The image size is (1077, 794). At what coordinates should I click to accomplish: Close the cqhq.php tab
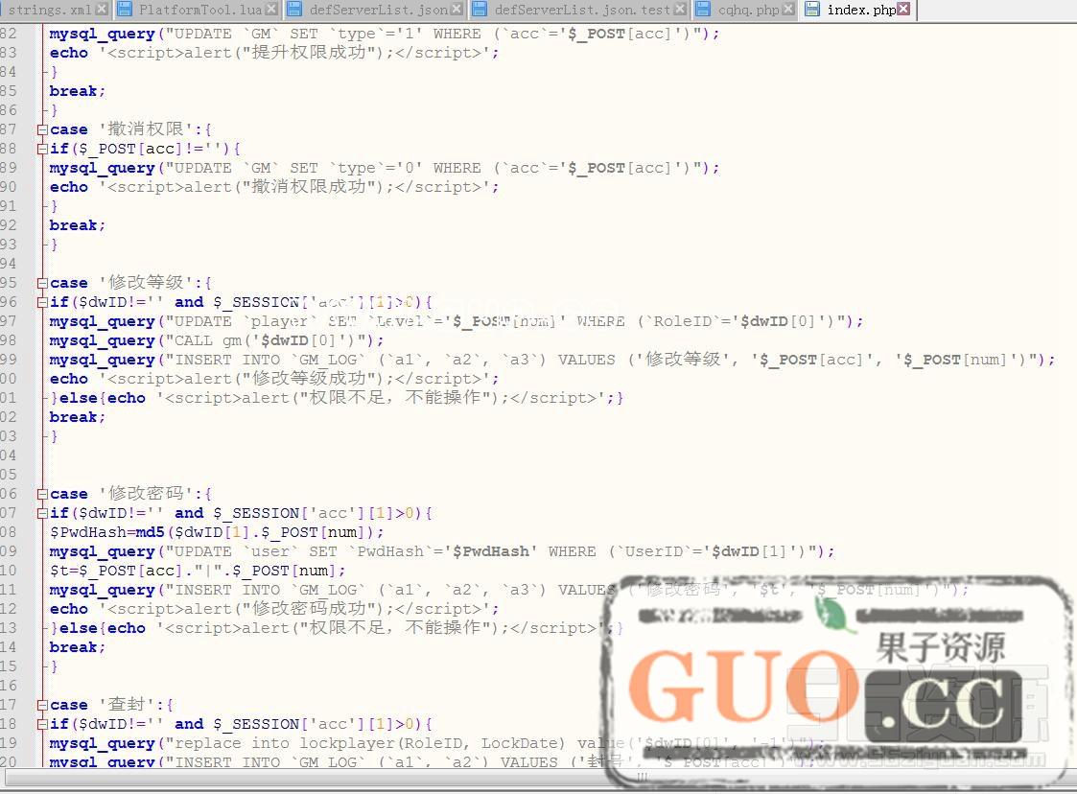coord(788,10)
